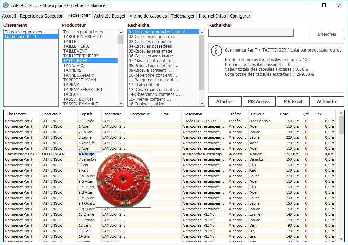Go to the Internet-Infos tab

[212, 16]
